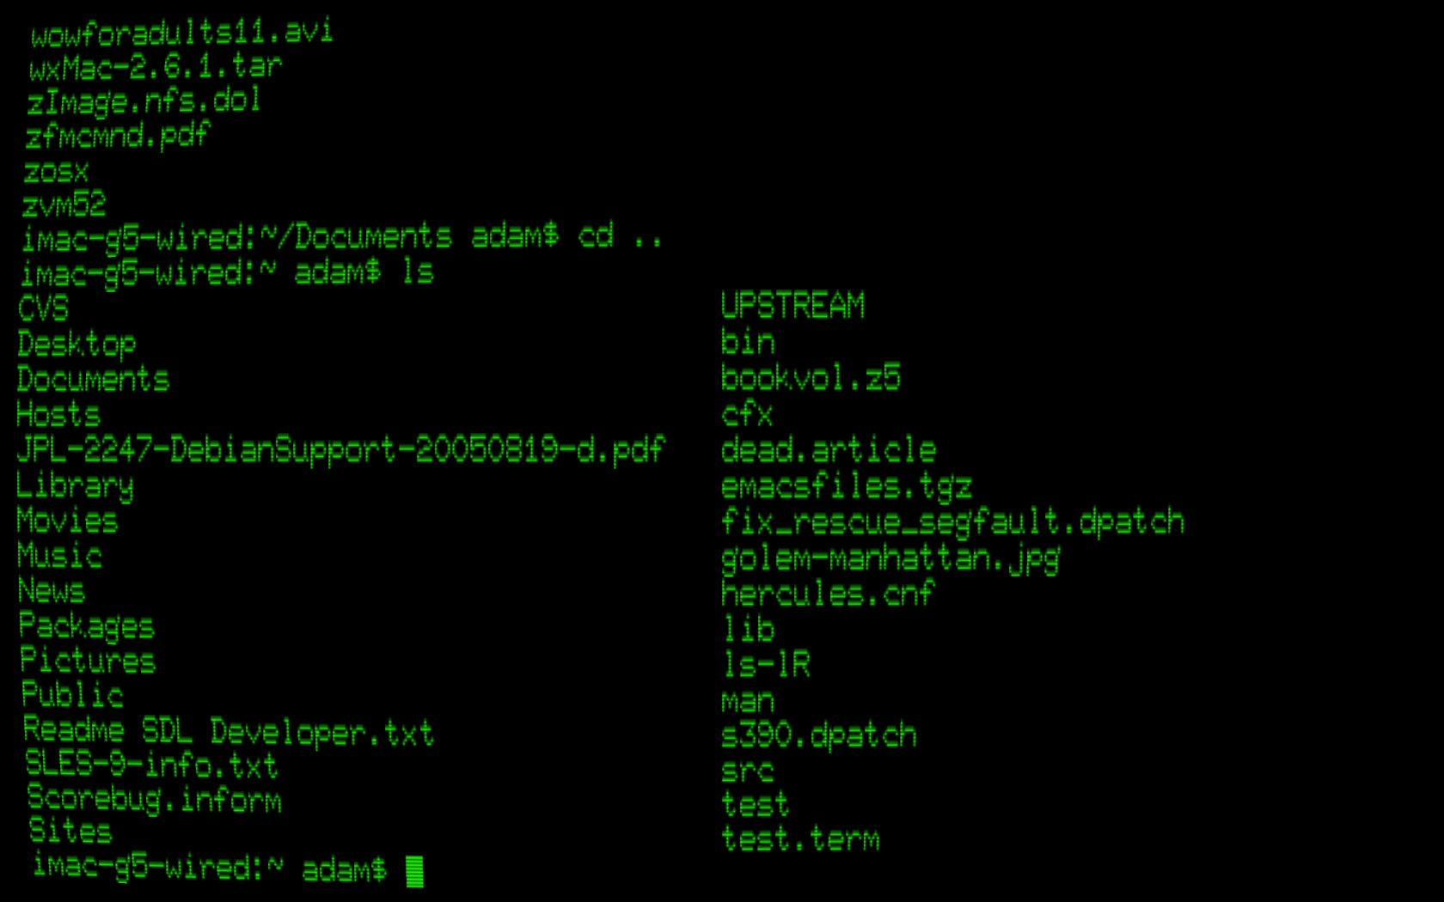Select the zfmcmnd.pdf entry

coord(117,137)
